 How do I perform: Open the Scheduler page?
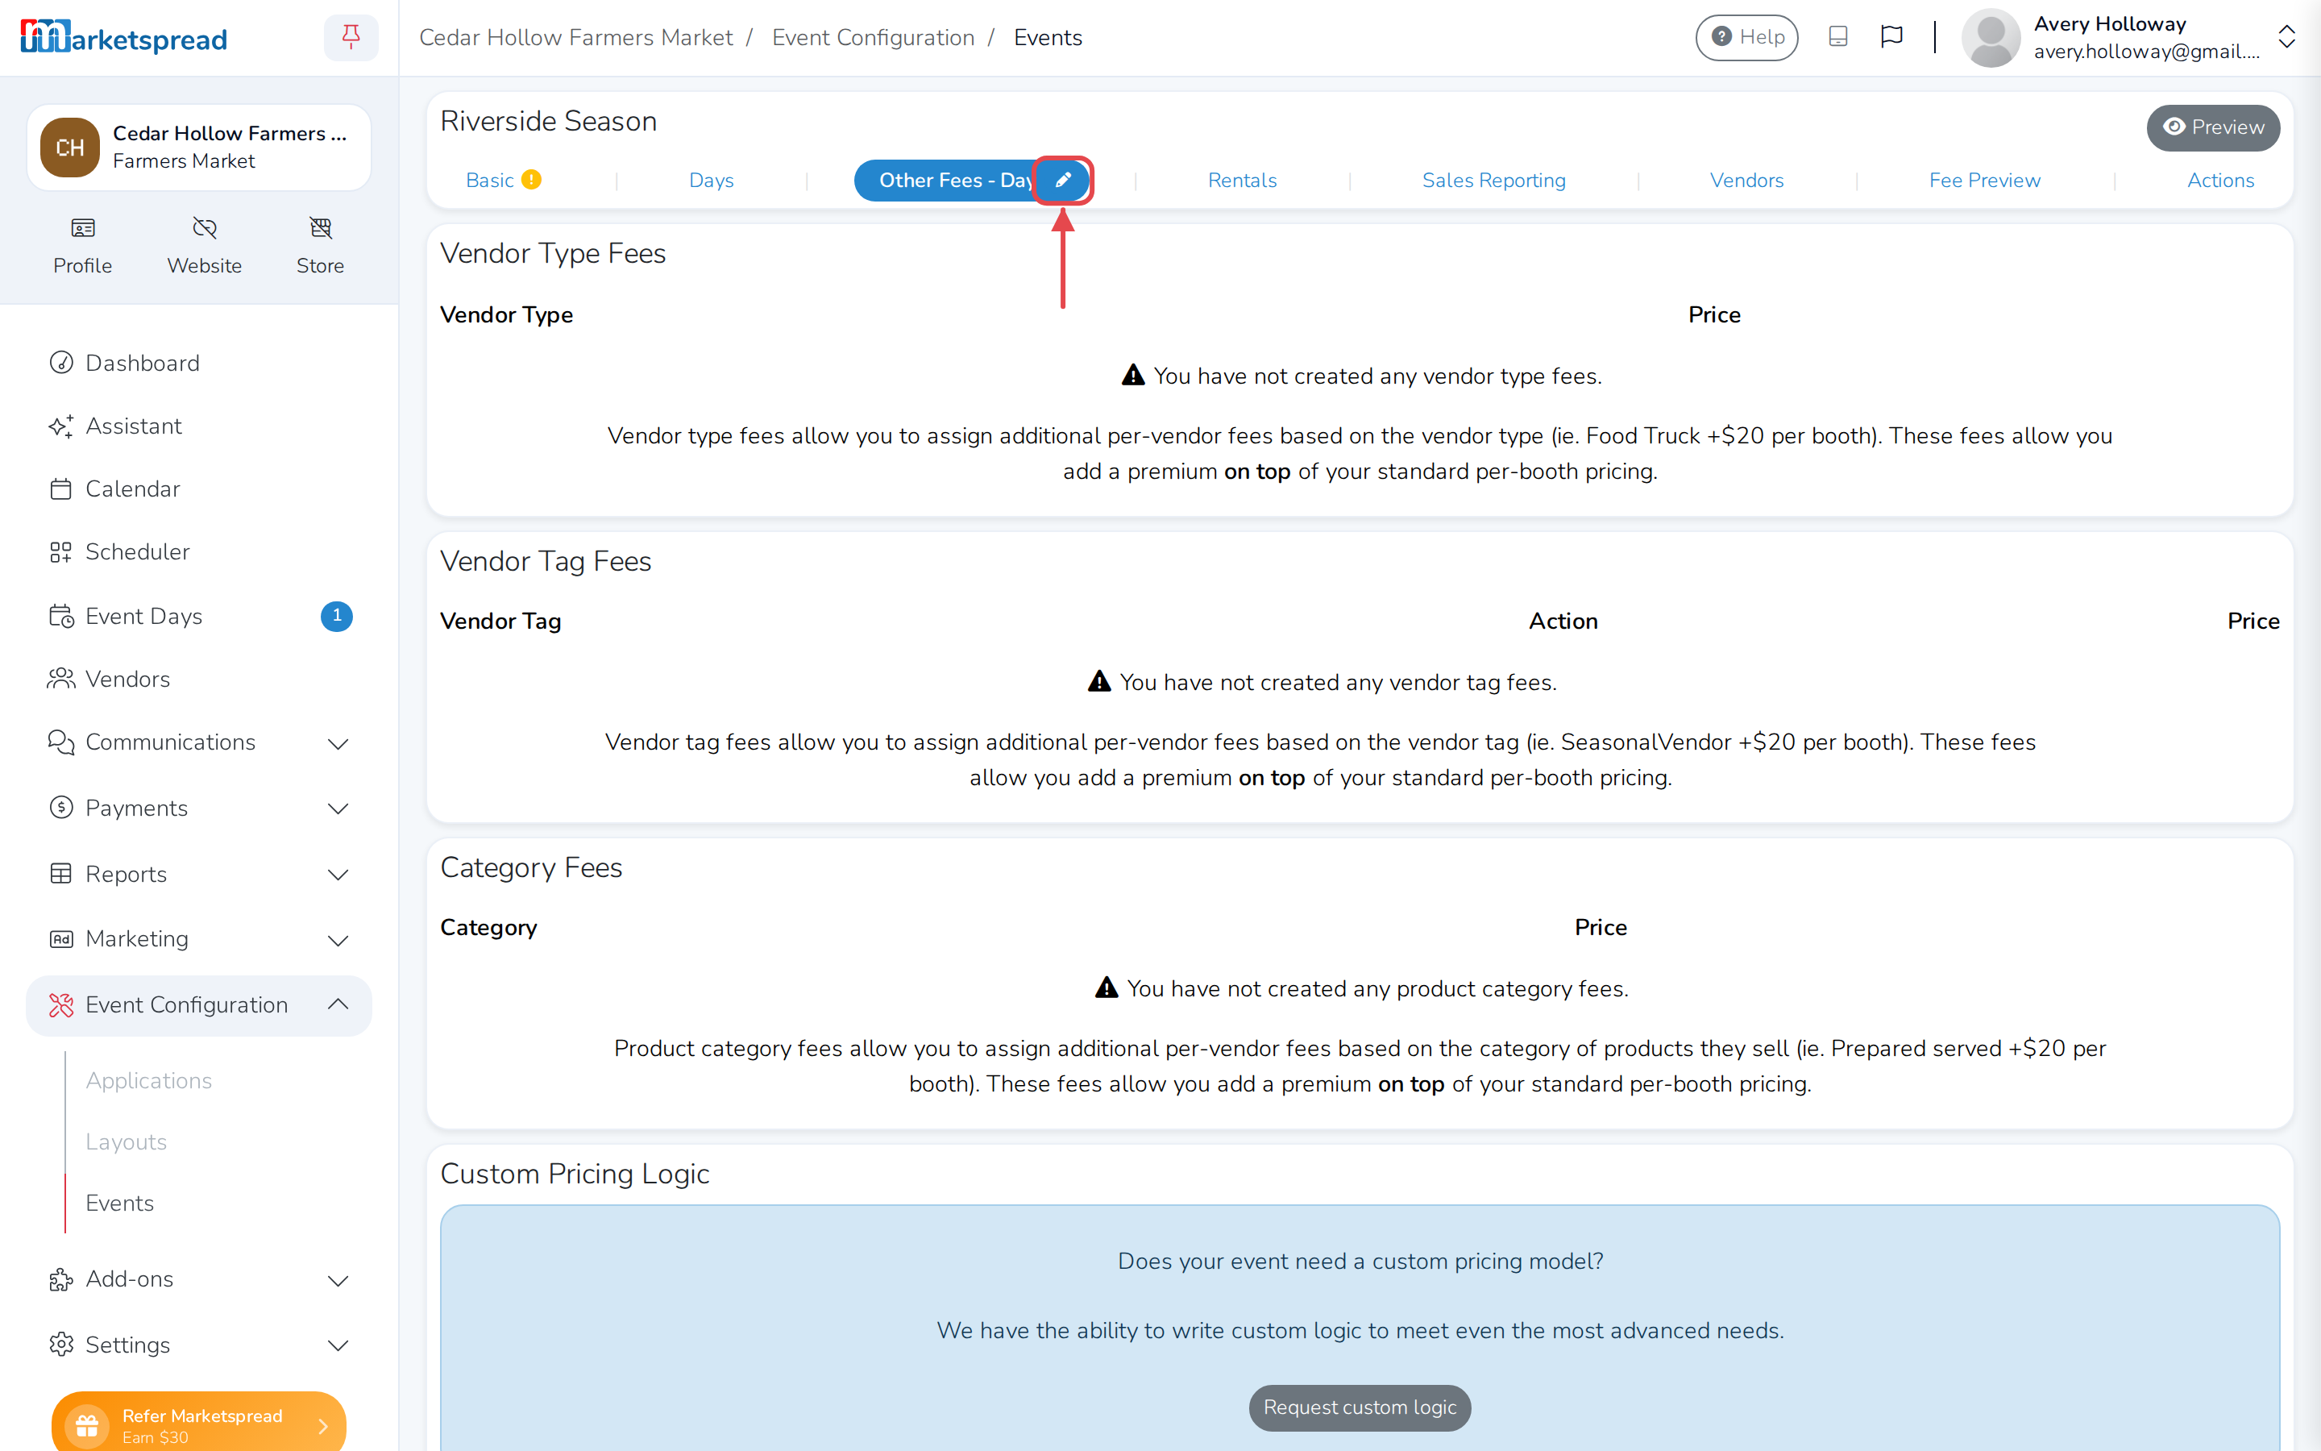pyautogui.click(x=198, y=552)
